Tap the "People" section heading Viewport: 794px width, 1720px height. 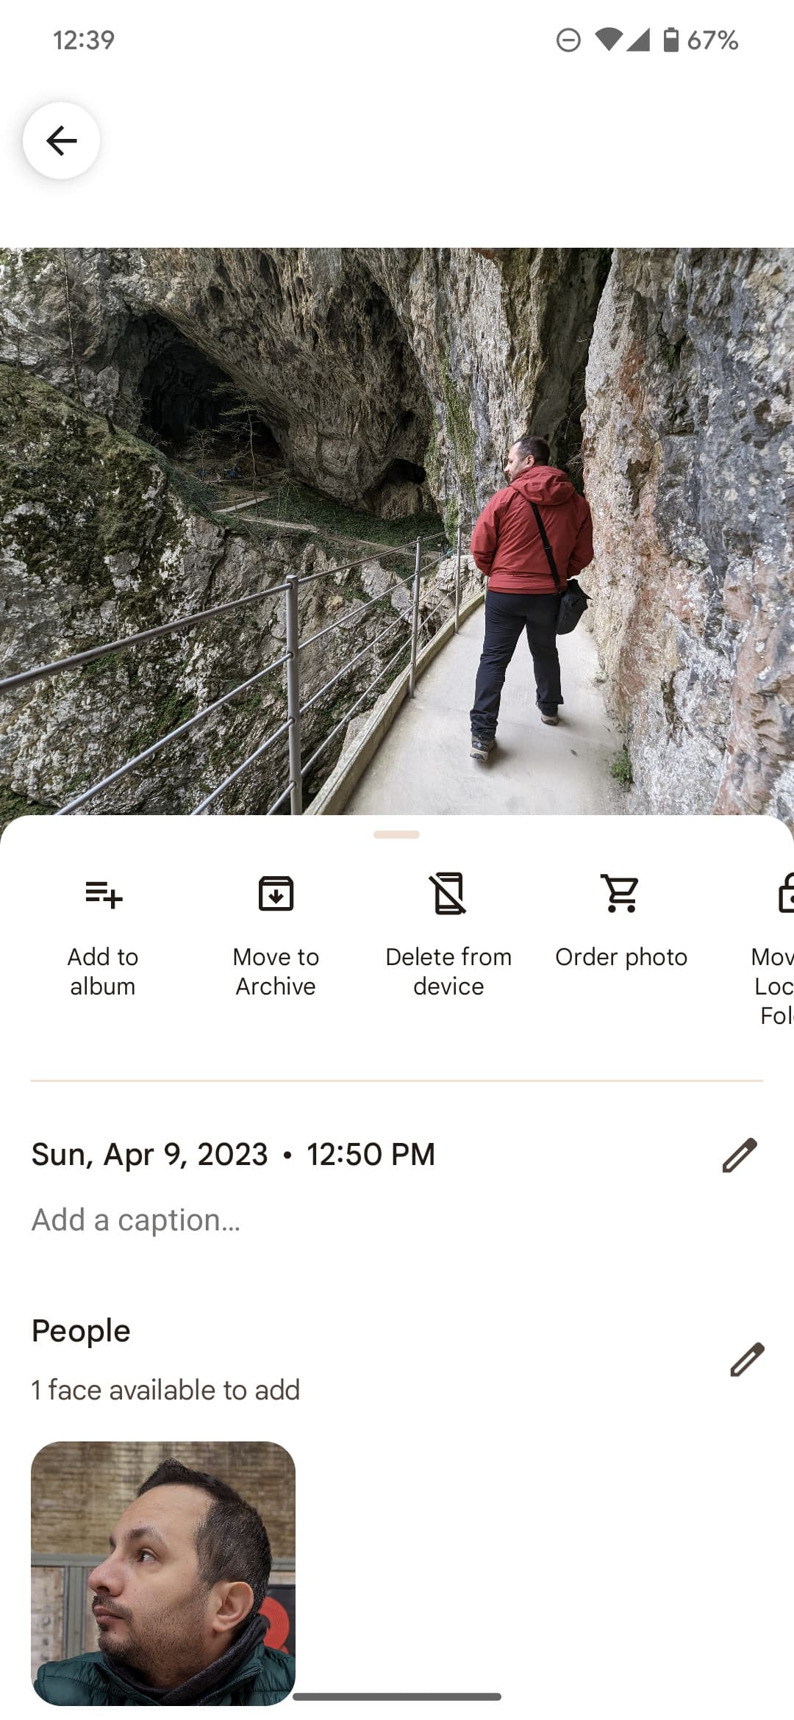pyautogui.click(x=81, y=1331)
